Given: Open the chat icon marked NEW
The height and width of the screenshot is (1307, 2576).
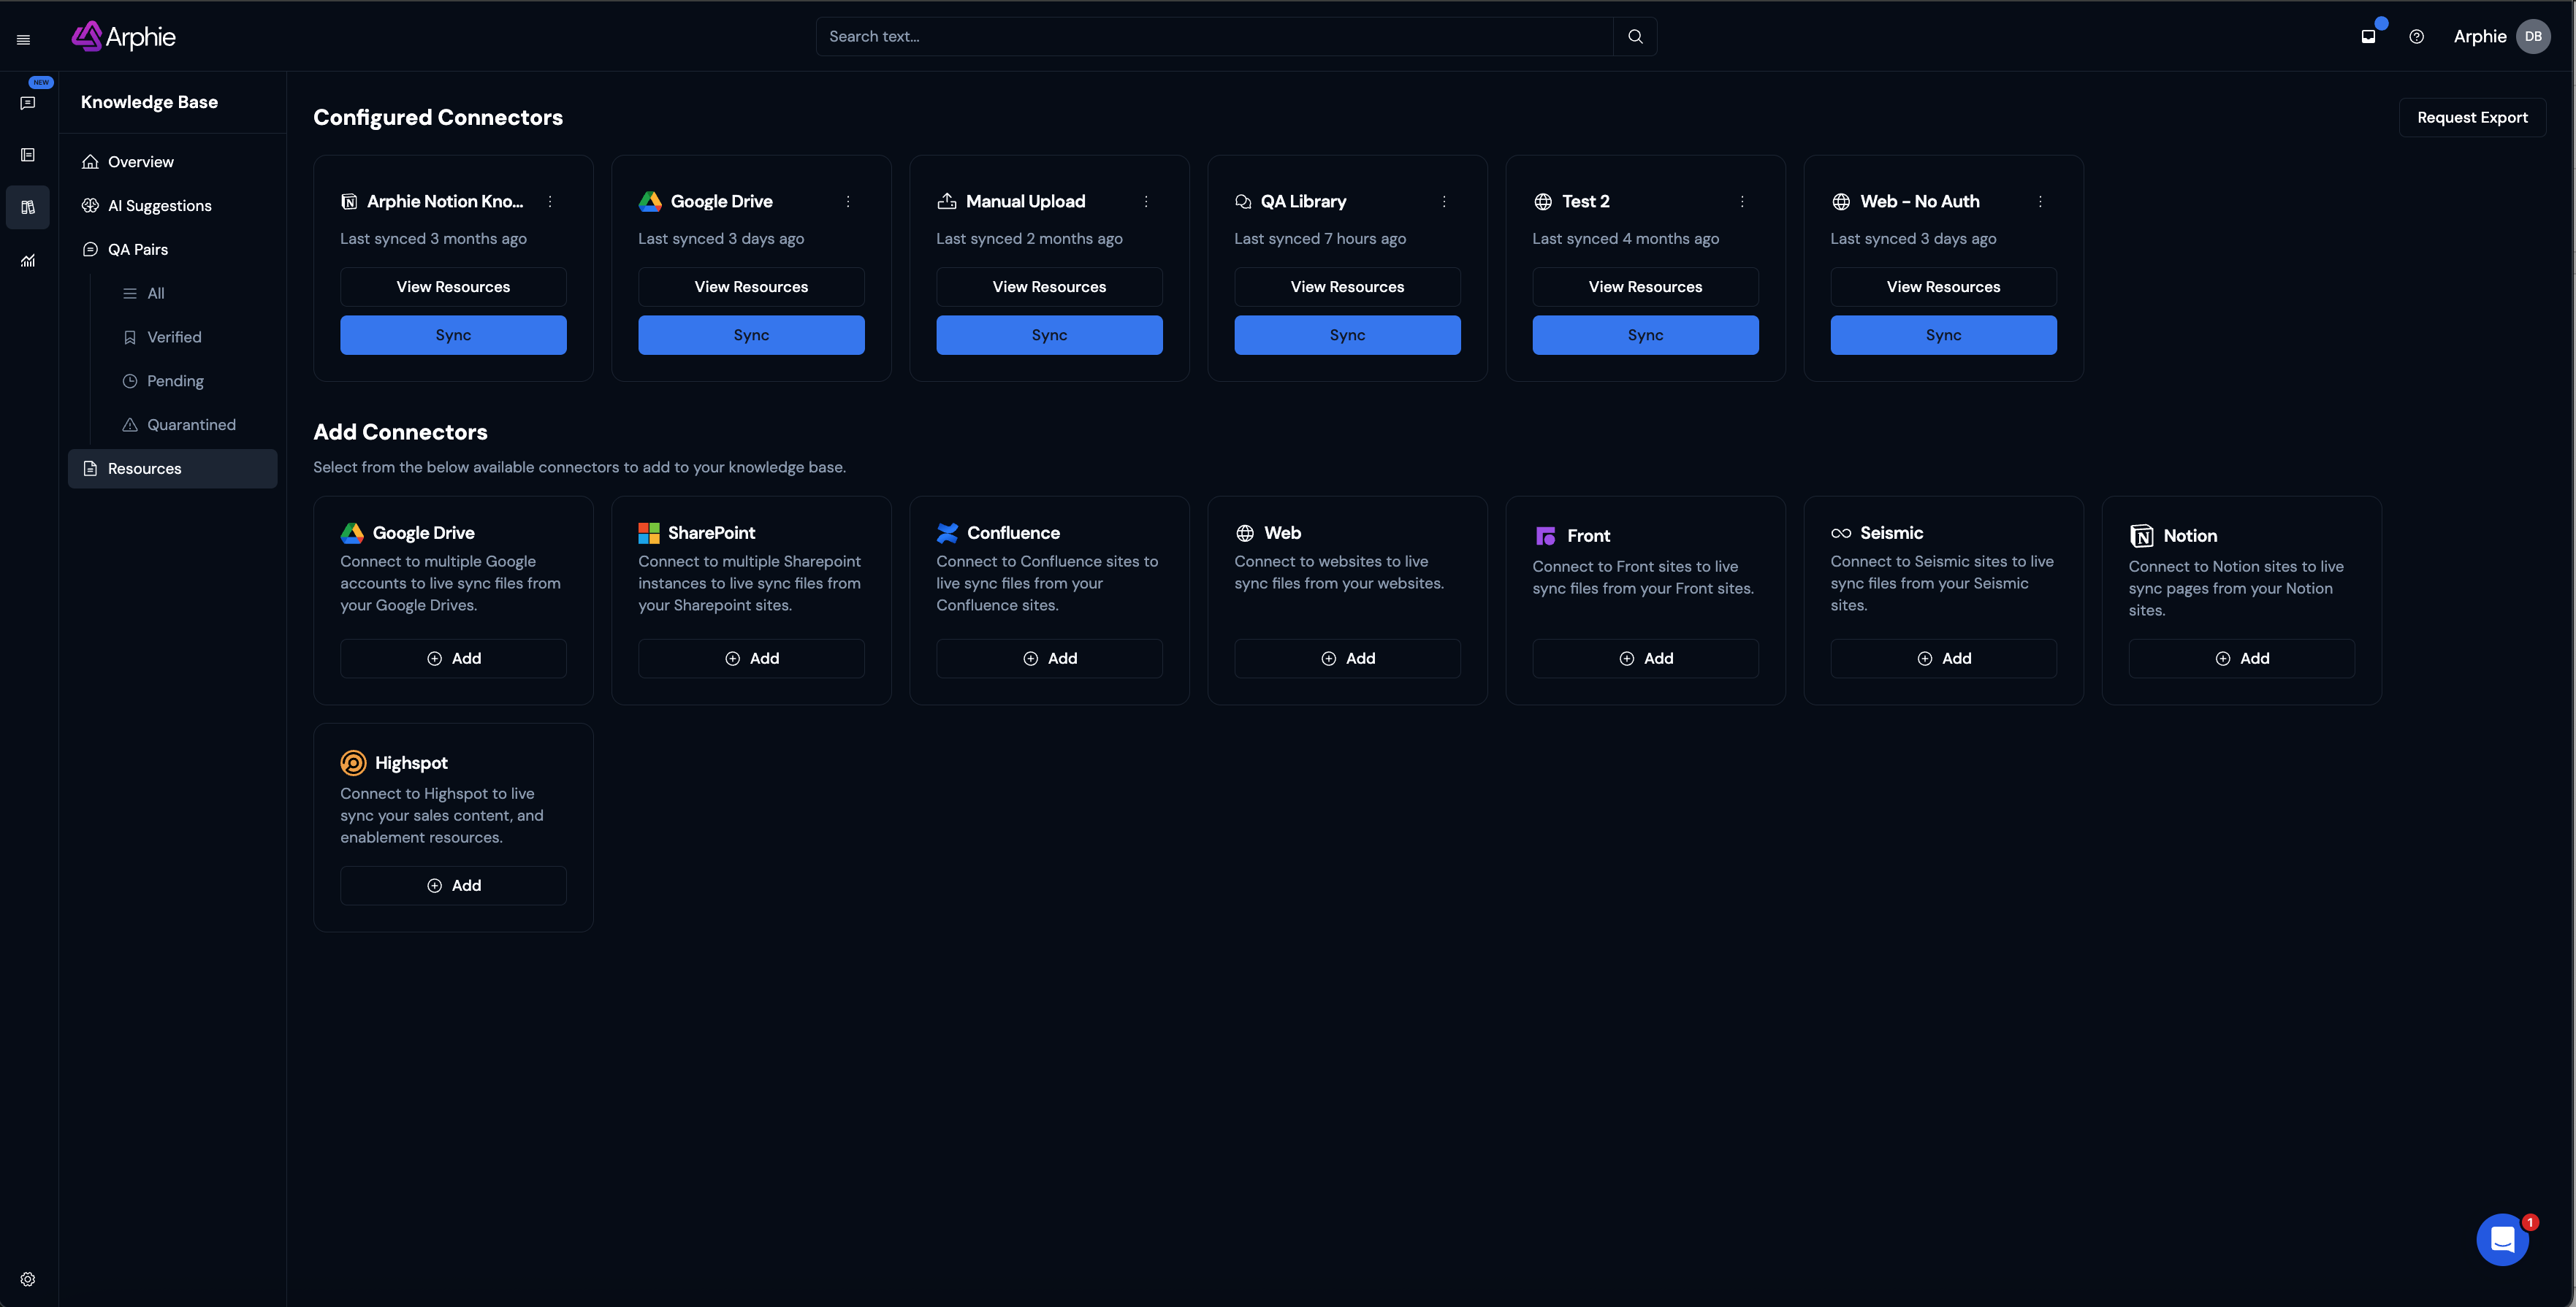Looking at the screenshot, I should tap(28, 103).
